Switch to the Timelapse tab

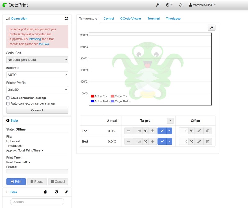click(x=173, y=19)
